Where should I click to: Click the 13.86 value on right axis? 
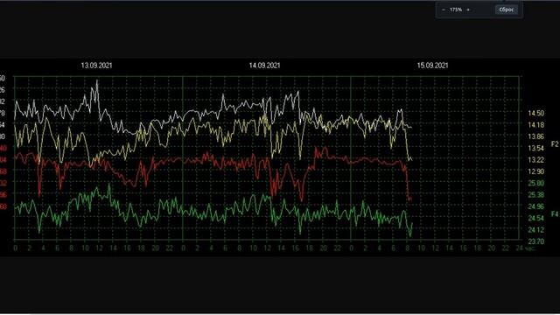pyautogui.click(x=536, y=136)
